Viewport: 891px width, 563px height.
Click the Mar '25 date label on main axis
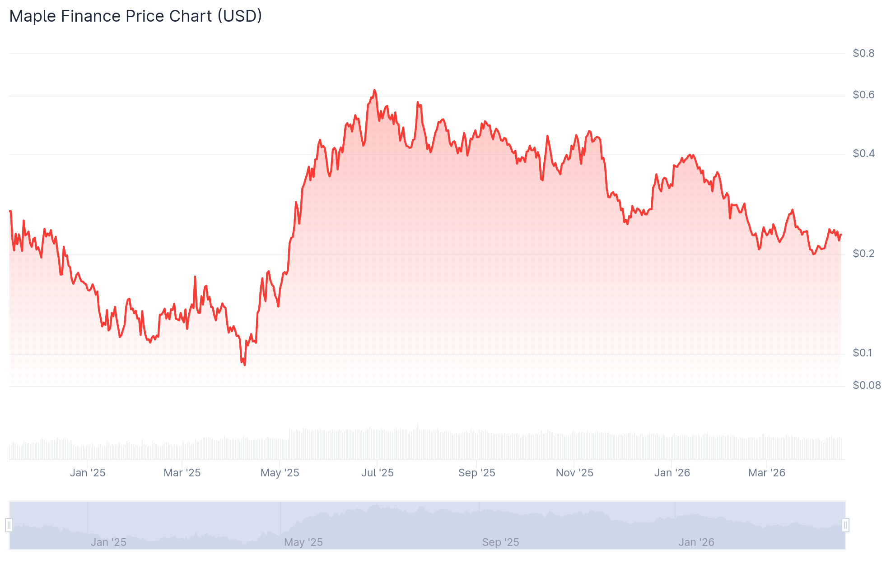click(182, 473)
